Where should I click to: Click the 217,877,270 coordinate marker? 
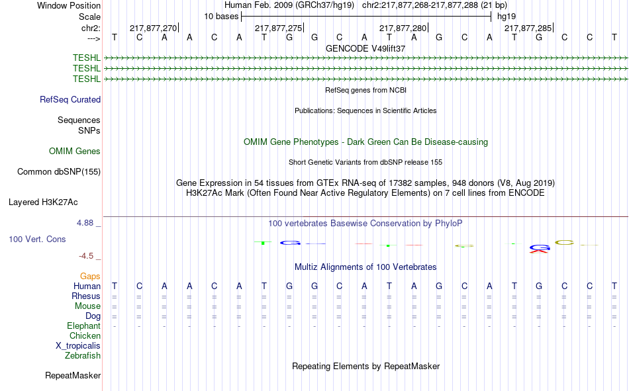tap(153, 28)
